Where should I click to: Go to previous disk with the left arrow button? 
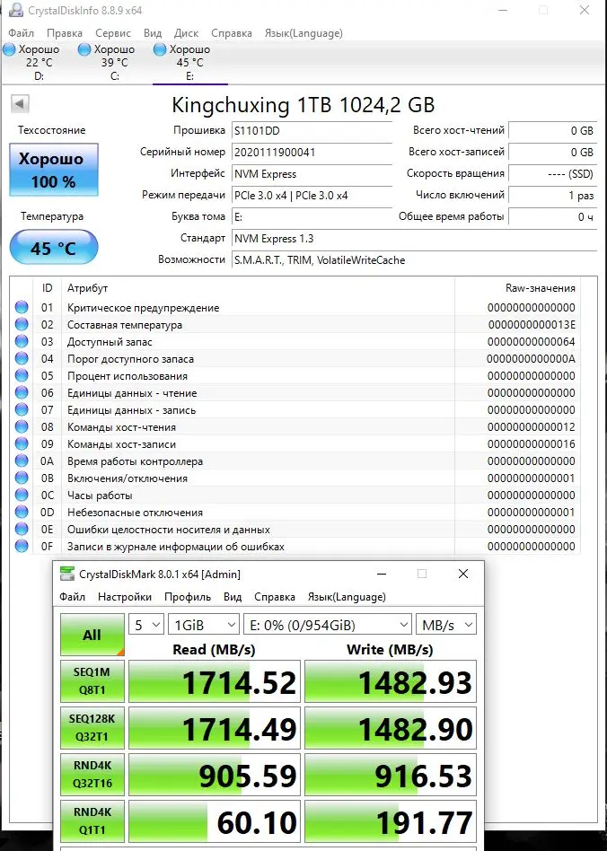(20, 103)
